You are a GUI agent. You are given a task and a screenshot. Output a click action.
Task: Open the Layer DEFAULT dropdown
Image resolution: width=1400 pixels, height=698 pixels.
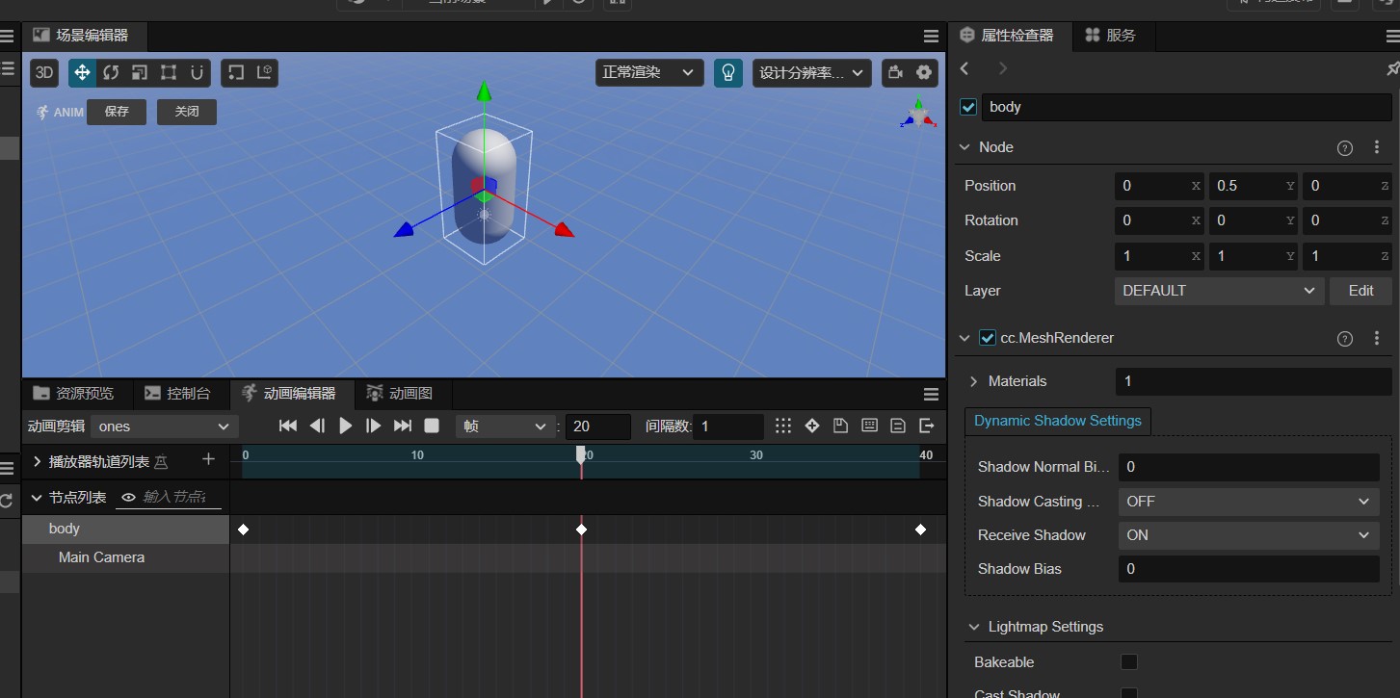[1218, 291]
